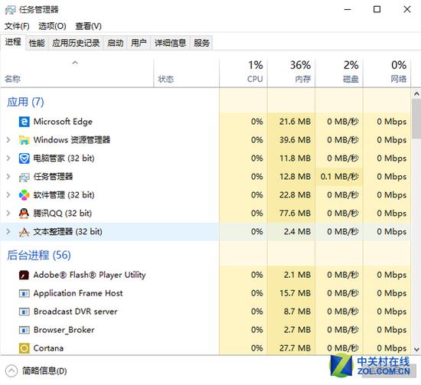The height and width of the screenshot is (385, 421).
Task: Switch to the 启动 tab
Action: [116, 43]
